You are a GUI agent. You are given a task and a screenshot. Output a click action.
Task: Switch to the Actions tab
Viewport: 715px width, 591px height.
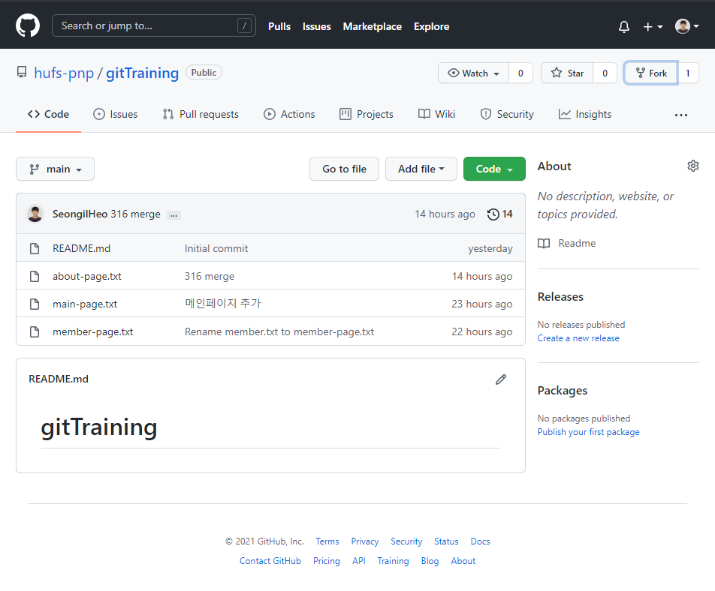tap(289, 114)
